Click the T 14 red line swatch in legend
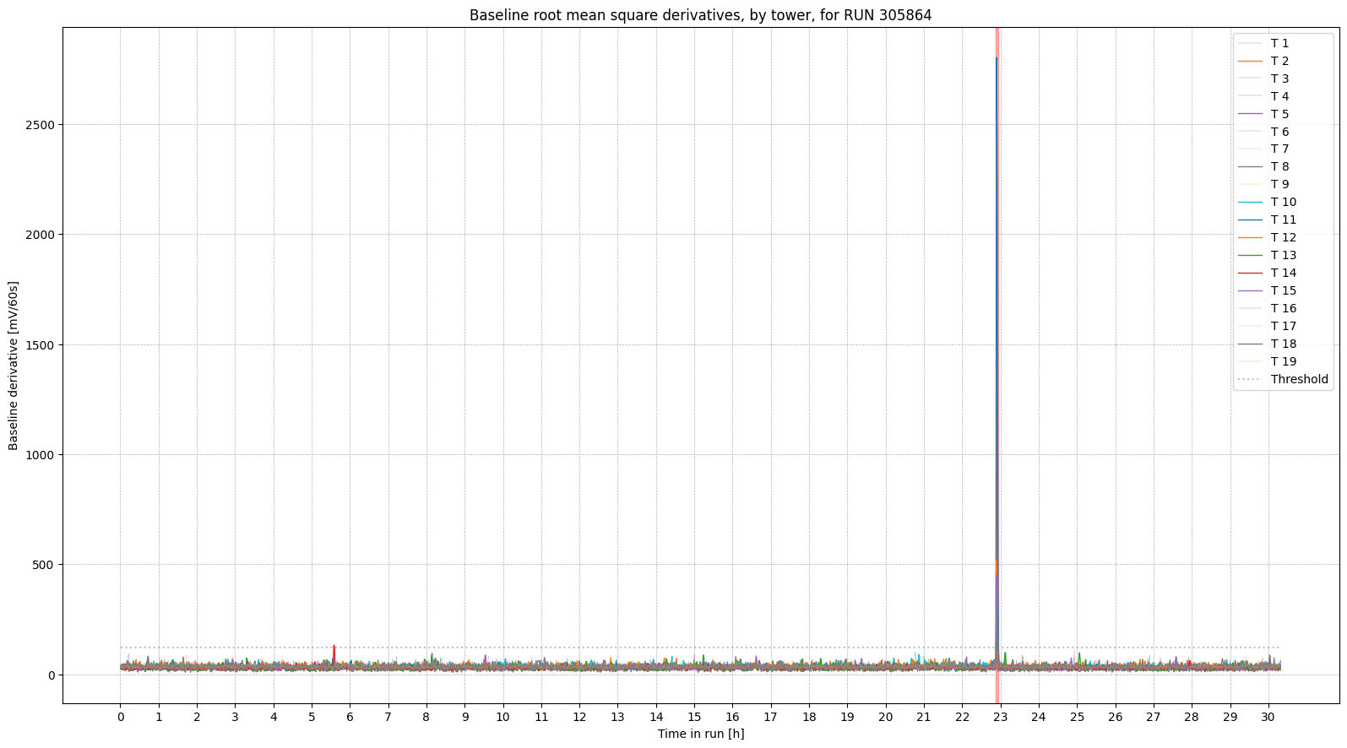Screen dimensions: 1347x748 click(1249, 273)
